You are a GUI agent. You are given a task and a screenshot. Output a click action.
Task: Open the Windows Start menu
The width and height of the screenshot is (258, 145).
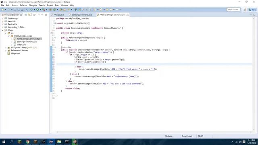tap(4, 142)
